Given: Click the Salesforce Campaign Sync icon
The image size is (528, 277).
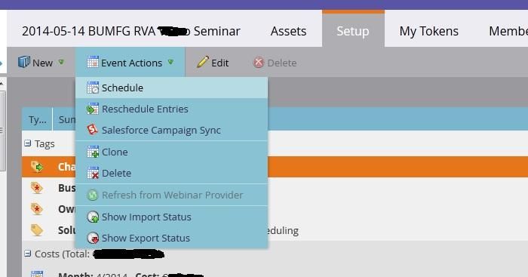Looking at the screenshot, I should pos(93,130).
